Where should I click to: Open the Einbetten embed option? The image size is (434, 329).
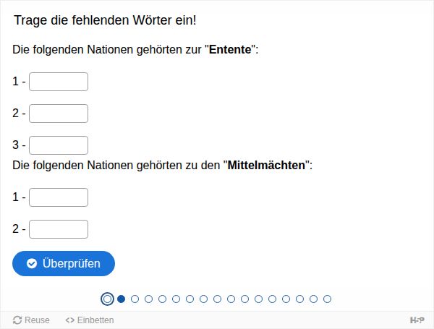click(90, 320)
